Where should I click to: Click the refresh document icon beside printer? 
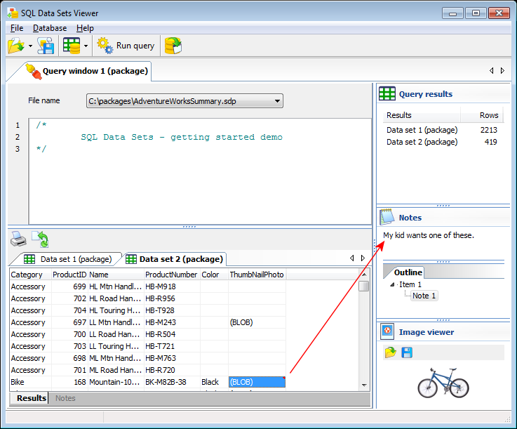40,239
